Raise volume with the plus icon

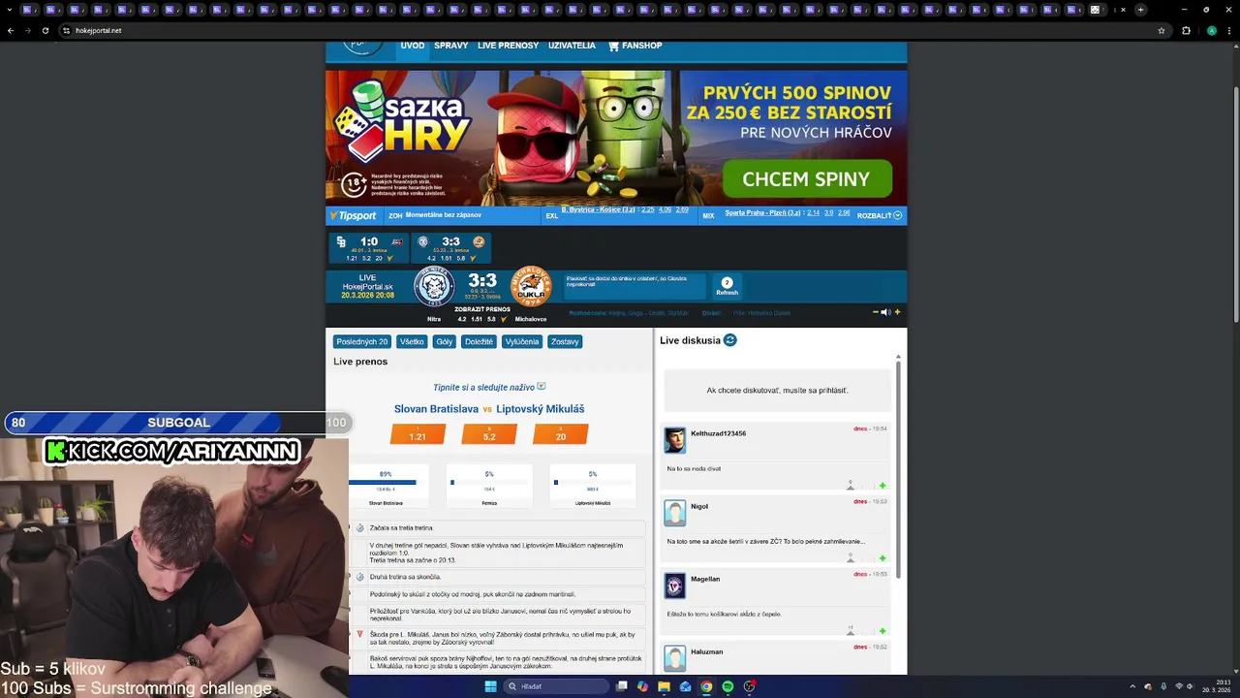(x=897, y=312)
